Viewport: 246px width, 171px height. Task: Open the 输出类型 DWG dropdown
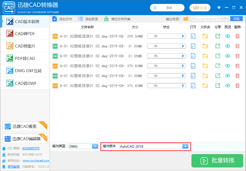(95, 146)
